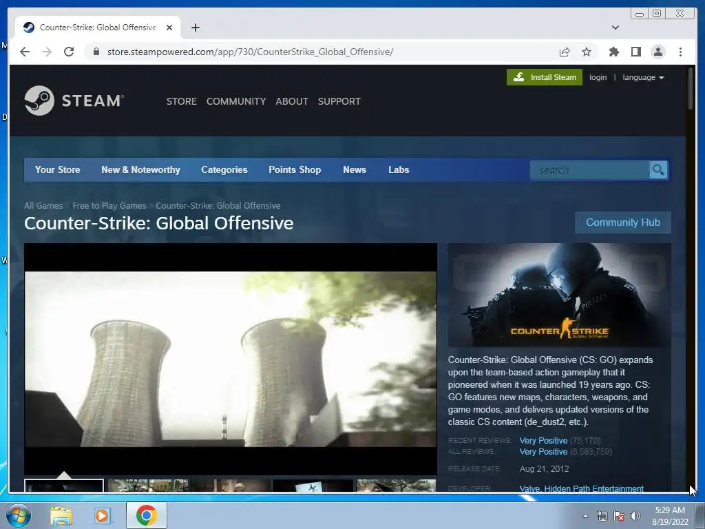Open the Community Hub button
Viewport: 705px width, 529px height.
(x=622, y=222)
